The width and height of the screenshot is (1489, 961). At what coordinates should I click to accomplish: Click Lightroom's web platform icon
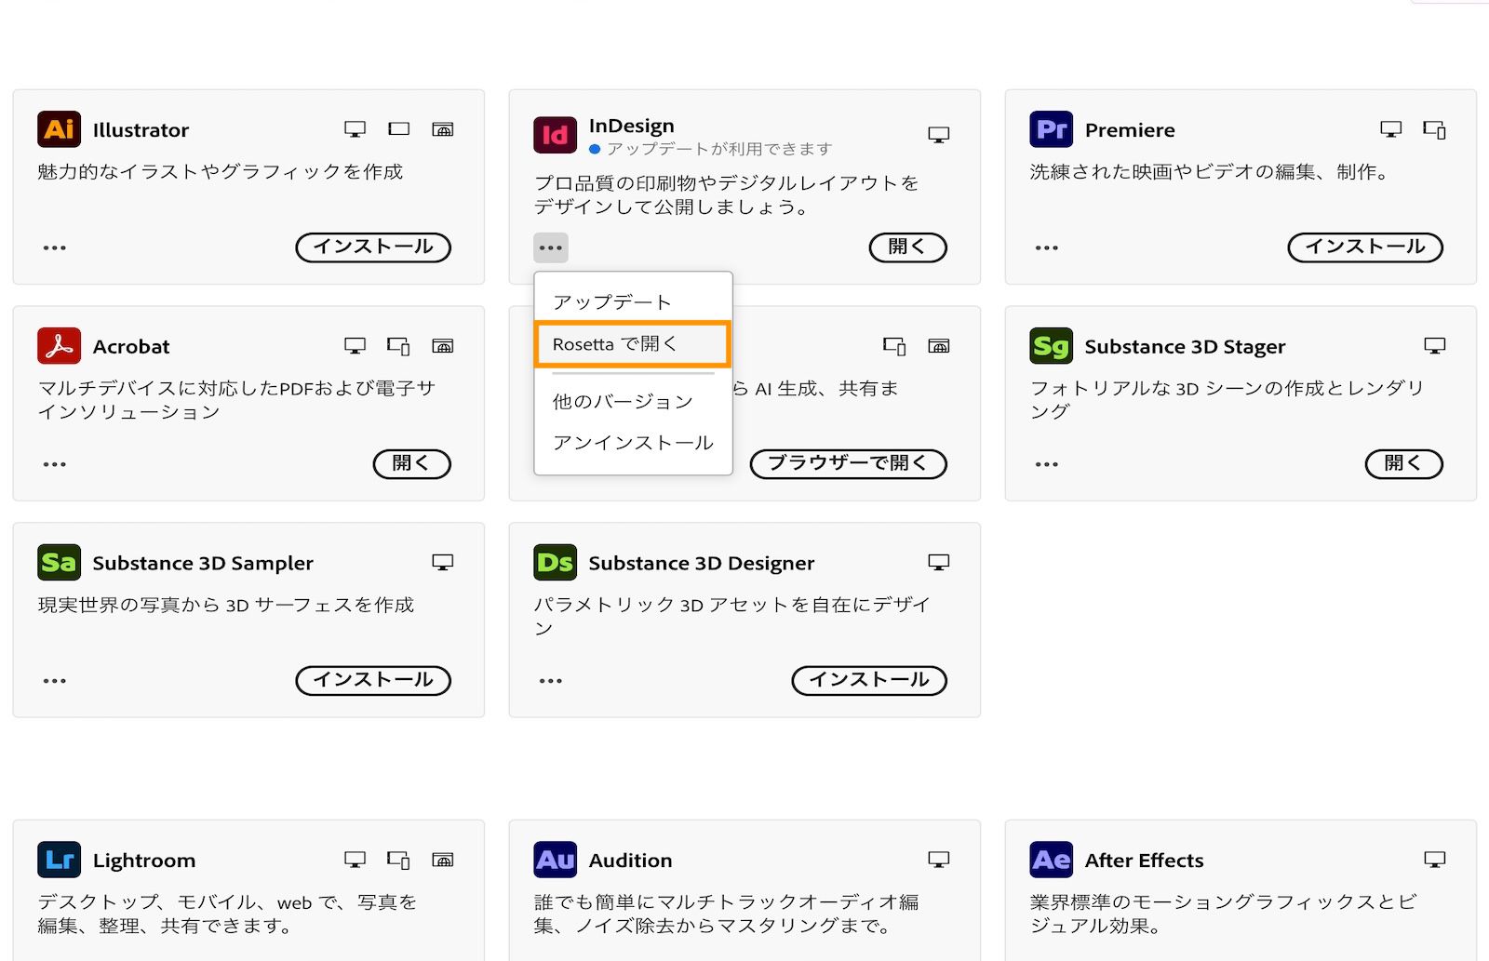443,860
